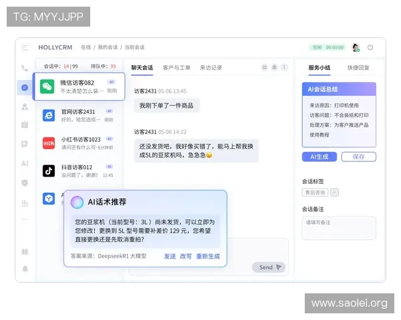Open the phone calls sidebar icon

pyautogui.click(x=25, y=68)
